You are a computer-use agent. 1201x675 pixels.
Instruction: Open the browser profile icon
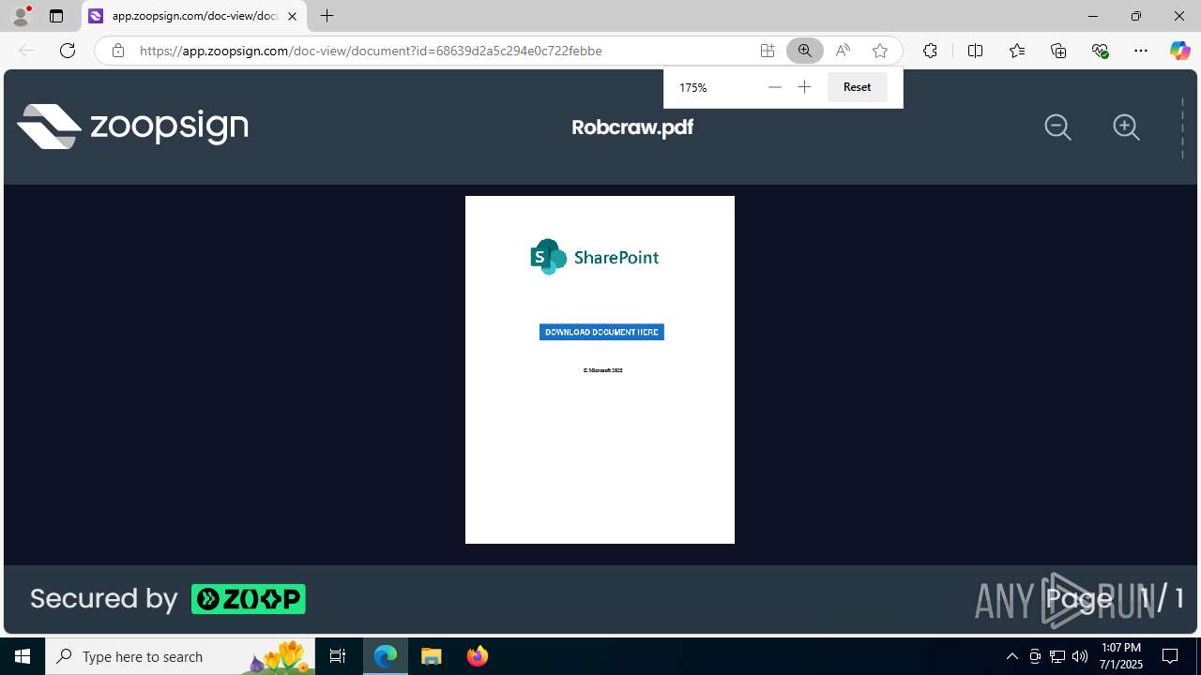(21, 16)
